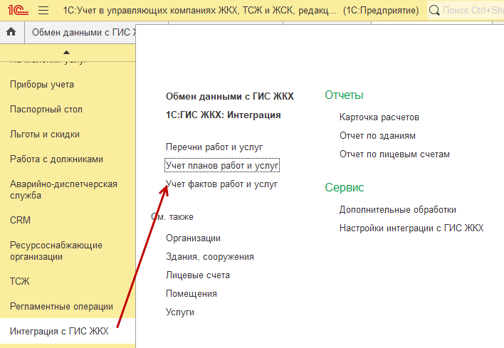The image size is (504, 348).
Task: Open report Отчет по зданиям
Action: pos(377,136)
